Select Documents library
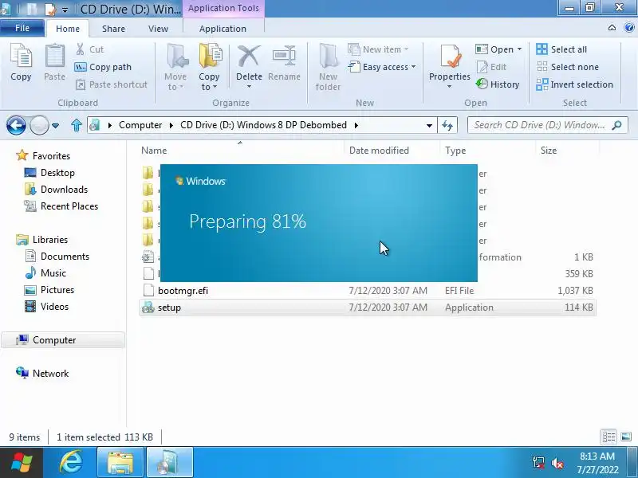Screen dimensions: 638x478 coord(57,256)
